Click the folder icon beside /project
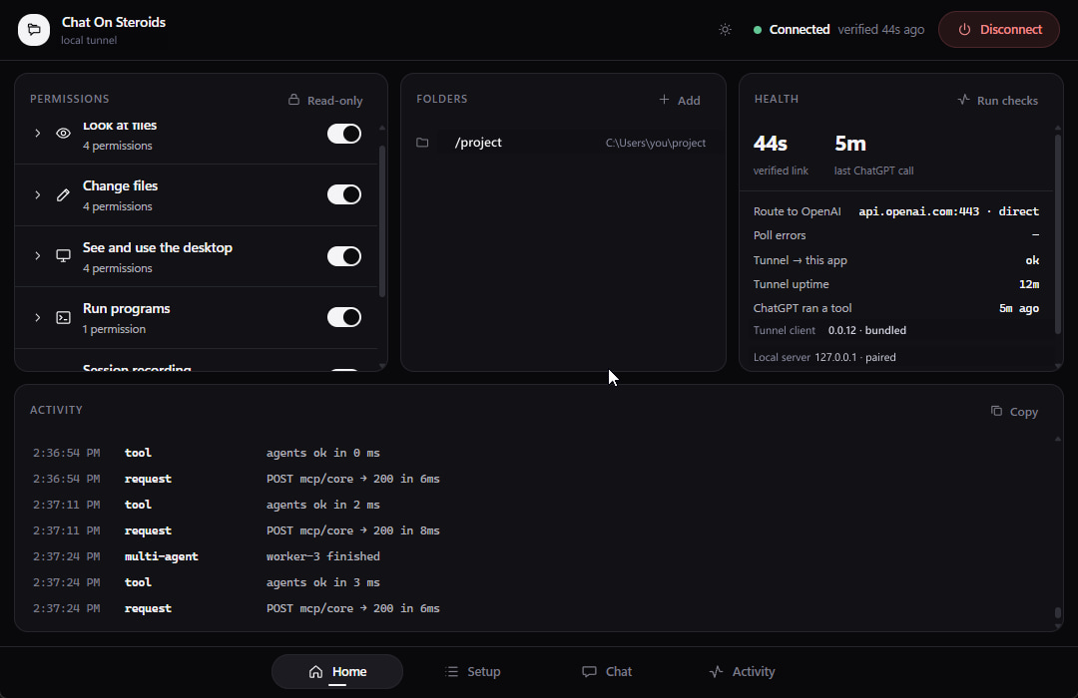The width and height of the screenshot is (1078, 698). (422, 143)
